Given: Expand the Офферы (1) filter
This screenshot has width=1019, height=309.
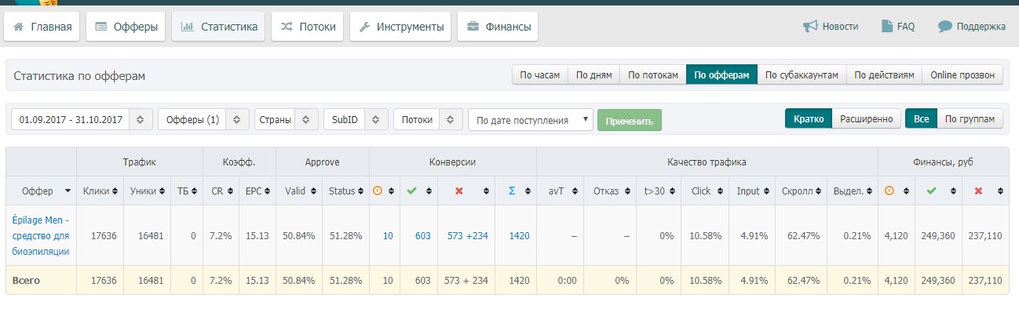Looking at the screenshot, I should tap(203, 119).
